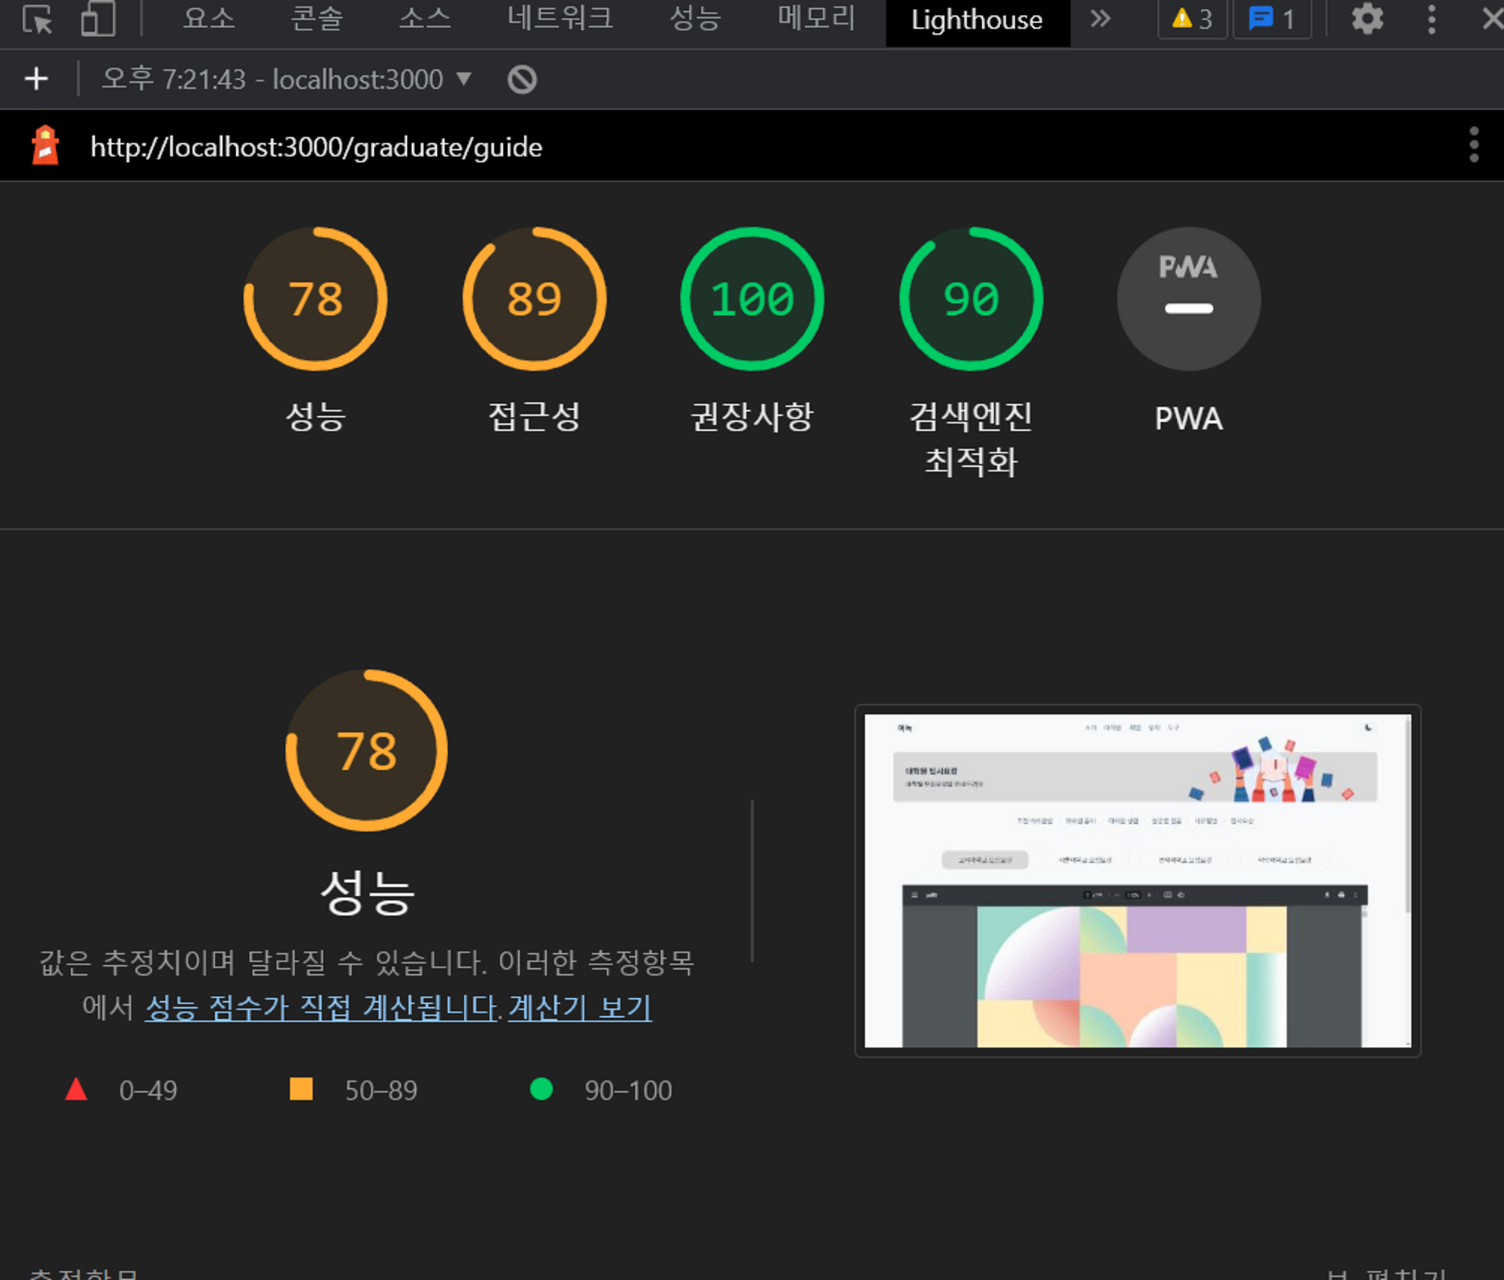
Task: Switch to the 네트워크 tab
Action: [x=559, y=20]
